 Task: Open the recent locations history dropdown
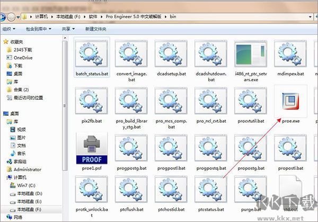[18, 18]
